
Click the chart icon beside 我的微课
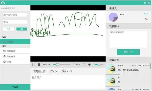pos(5,51)
